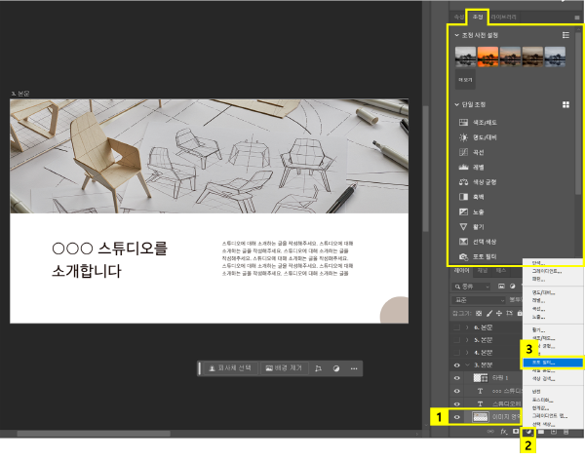Switch to the 라이브러리 tab
Viewport: 585px width, 460px height.
click(x=504, y=18)
